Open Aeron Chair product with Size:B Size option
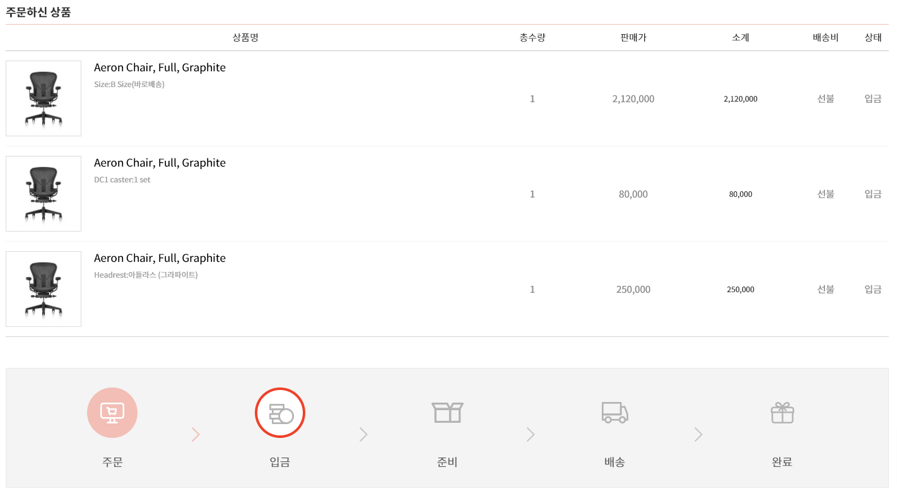This screenshot has width=897, height=496. coord(160,68)
